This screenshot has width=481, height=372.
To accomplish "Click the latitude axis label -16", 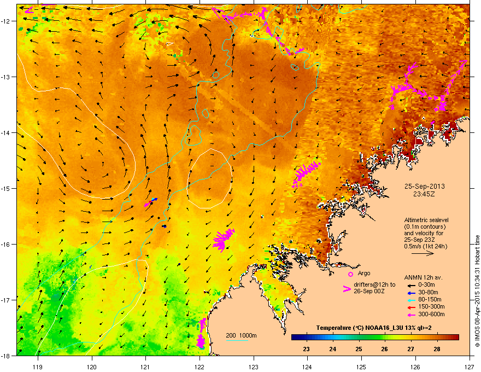I will pyautogui.click(x=5, y=244).
